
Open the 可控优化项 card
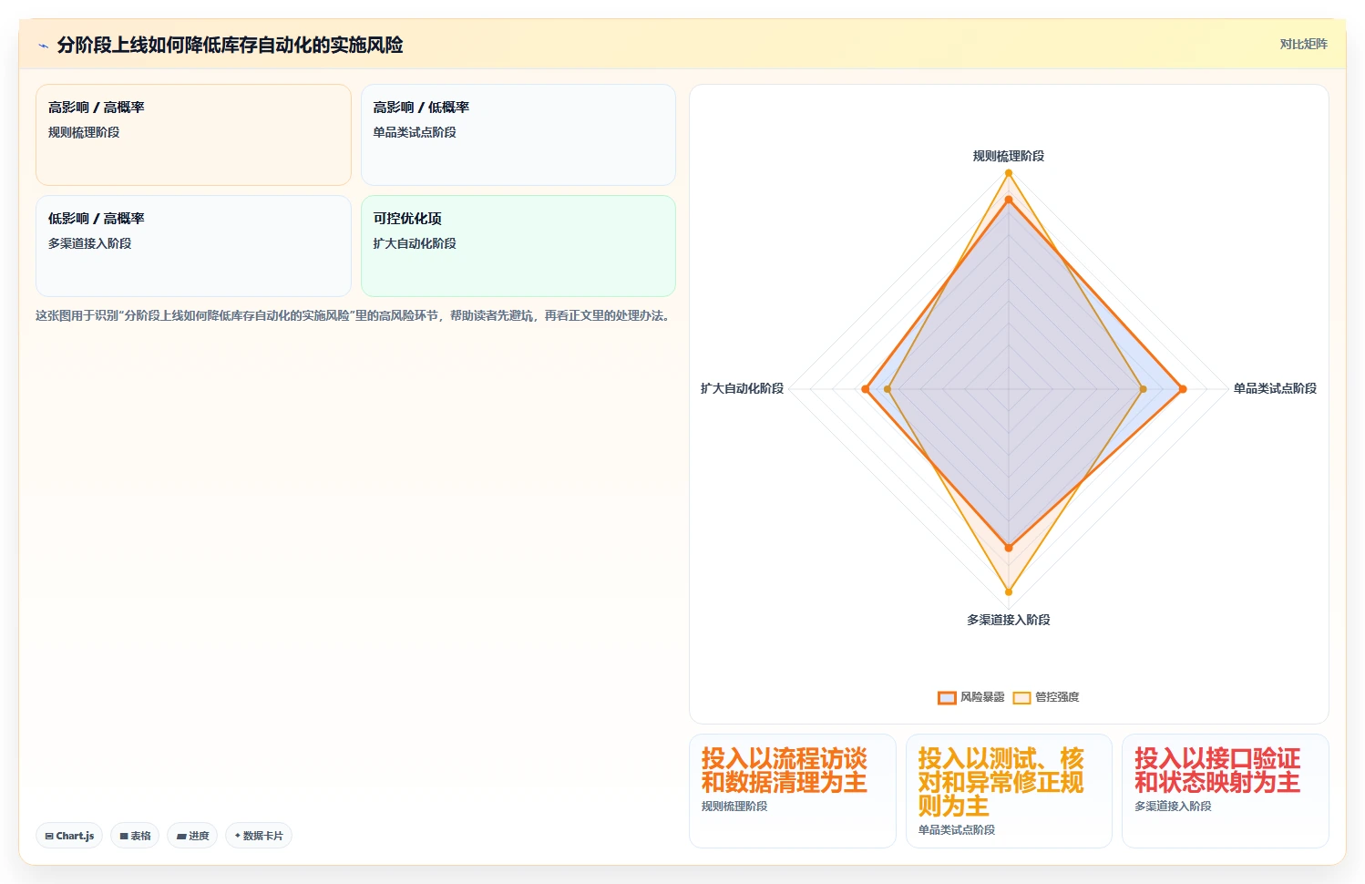pyautogui.click(x=518, y=246)
